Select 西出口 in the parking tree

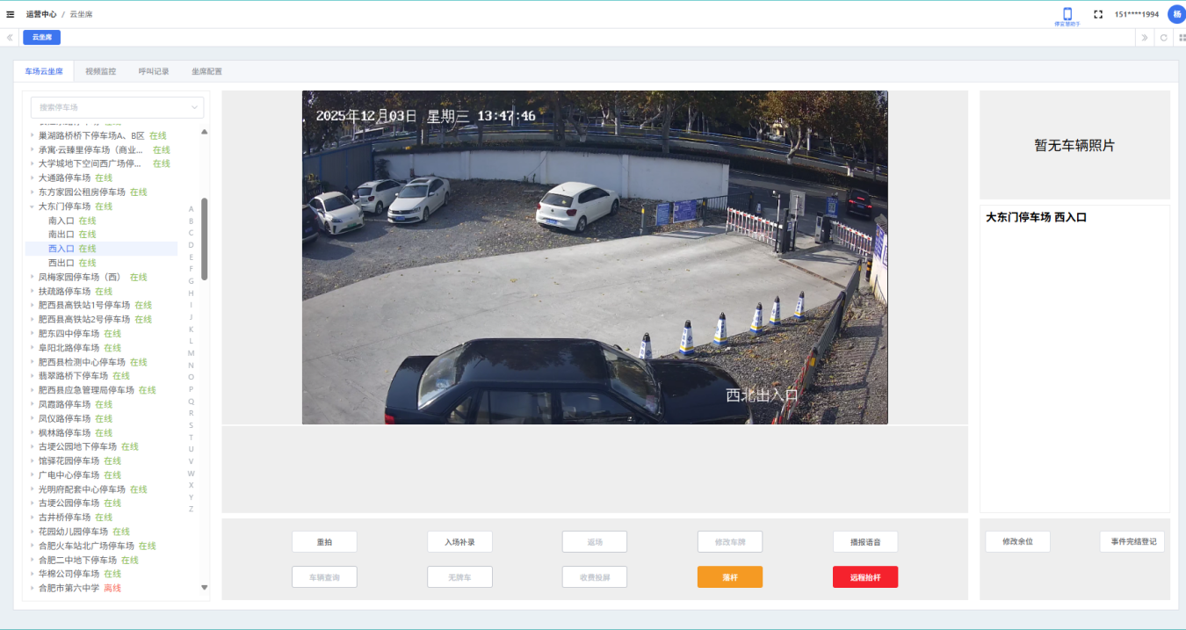pos(61,263)
